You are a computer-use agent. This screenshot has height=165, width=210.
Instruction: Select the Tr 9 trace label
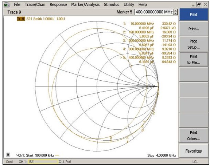pos(21,19)
